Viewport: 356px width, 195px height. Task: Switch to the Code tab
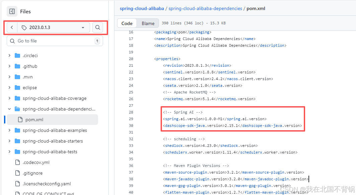(127, 23)
